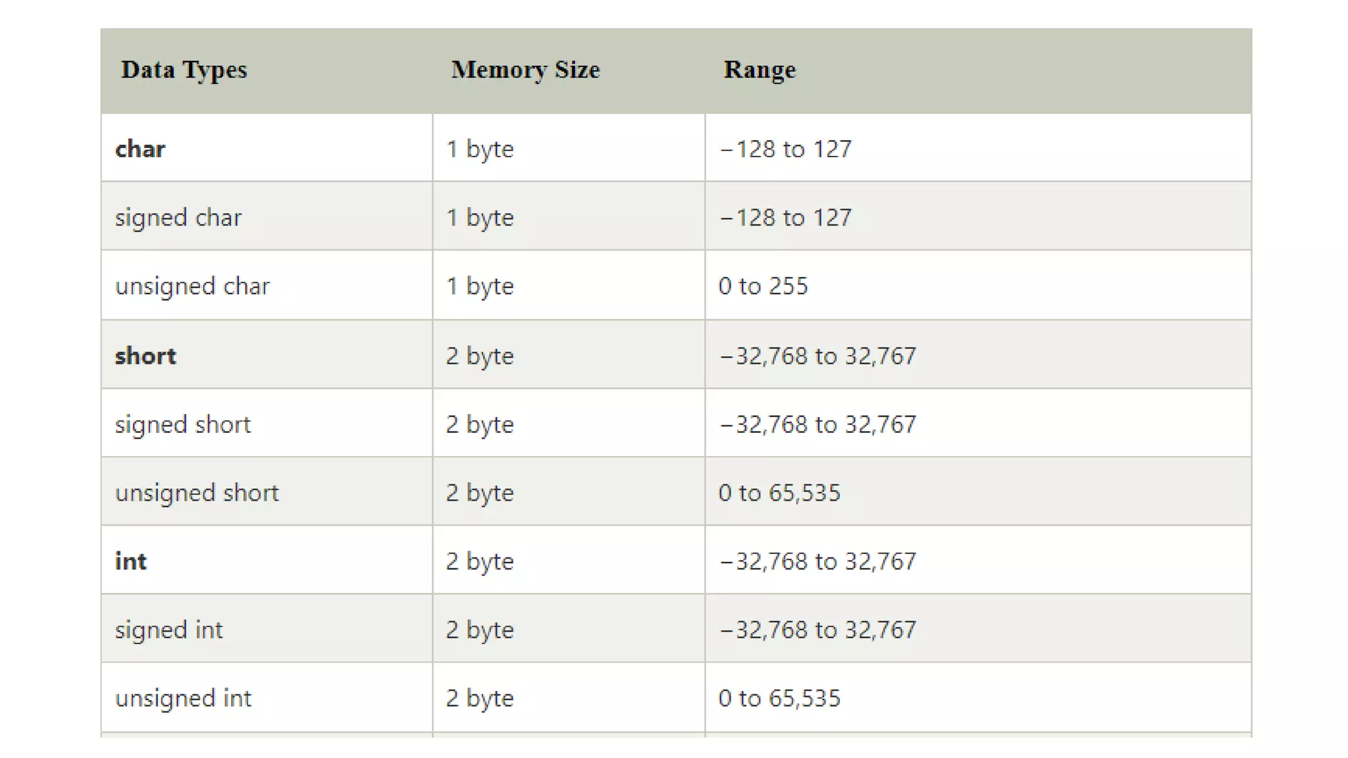Click the Range column header
Screen dimensions: 1348x758
point(760,70)
